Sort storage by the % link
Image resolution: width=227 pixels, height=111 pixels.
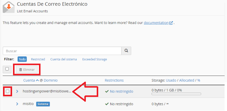(x=199, y=80)
